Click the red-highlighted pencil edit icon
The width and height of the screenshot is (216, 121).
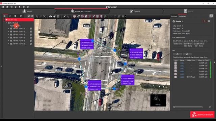pos(93,16)
